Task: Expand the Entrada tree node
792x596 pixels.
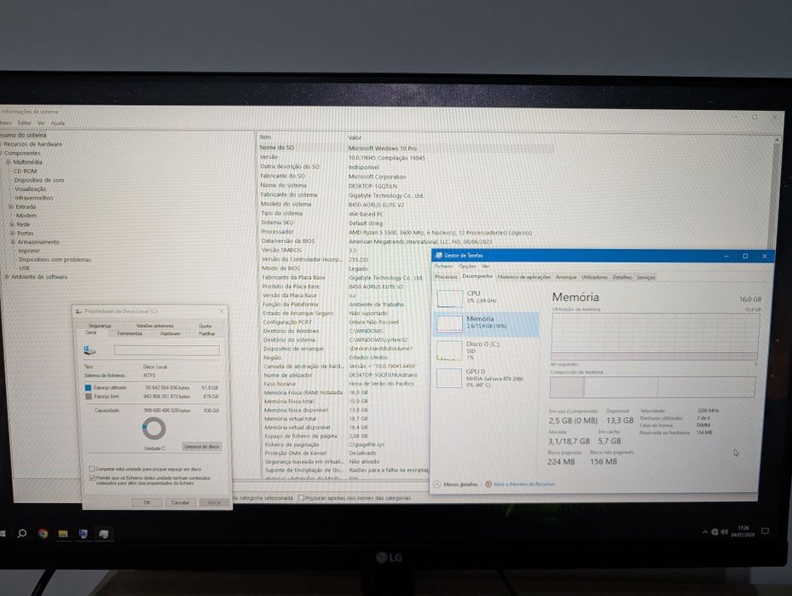Action: (10, 206)
